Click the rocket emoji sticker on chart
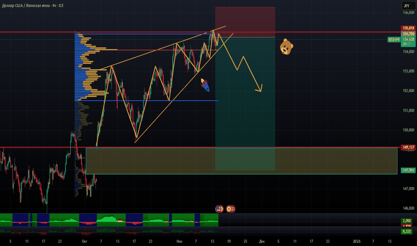The width and height of the screenshot is (417, 246). click(204, 85)
